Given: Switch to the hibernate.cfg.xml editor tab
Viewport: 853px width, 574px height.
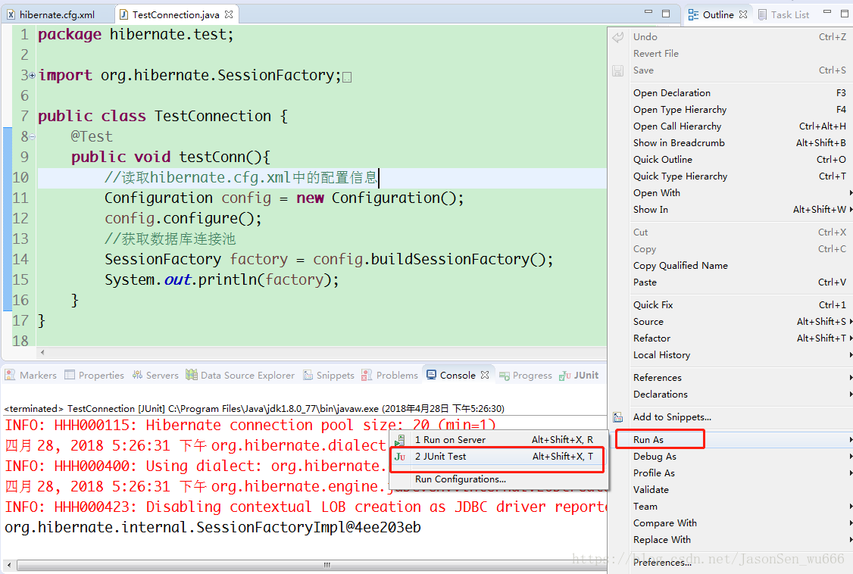Looking at the screenshot, I should coord(52,14).
